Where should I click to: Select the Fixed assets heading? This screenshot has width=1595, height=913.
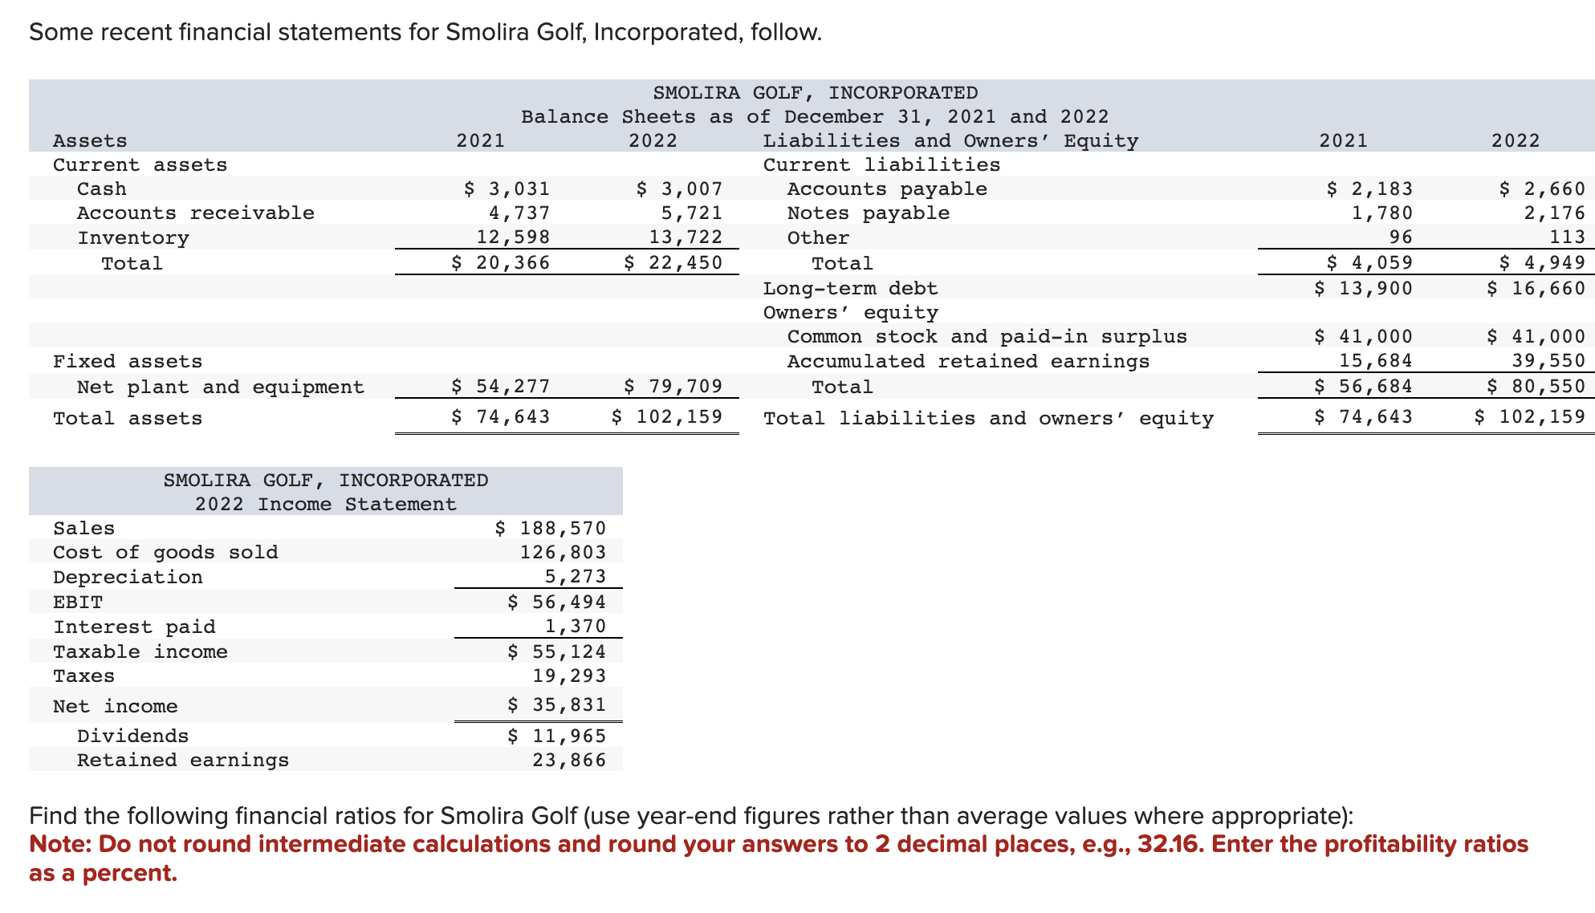coord(128,361)
